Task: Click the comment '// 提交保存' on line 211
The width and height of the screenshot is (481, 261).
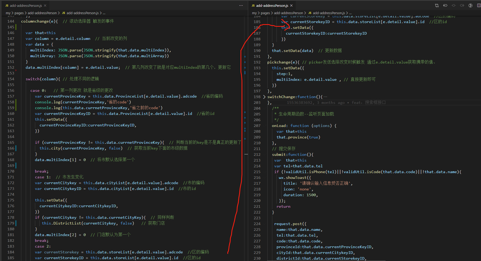Action: pyautogui.click(x=284, y=149)
